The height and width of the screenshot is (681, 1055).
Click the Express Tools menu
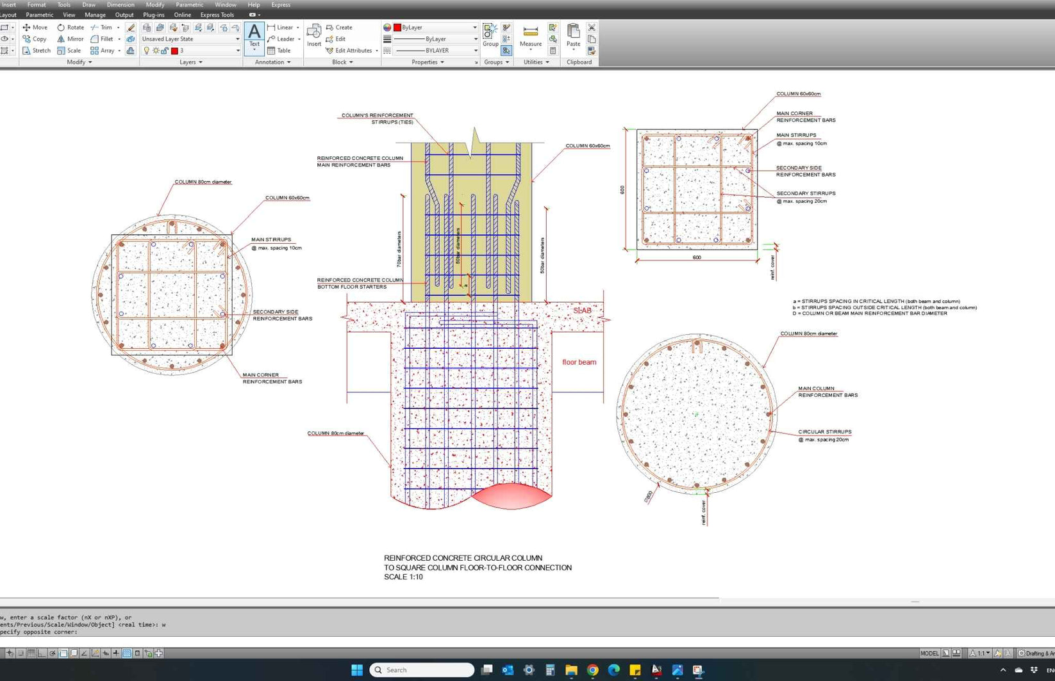point(217,15)
